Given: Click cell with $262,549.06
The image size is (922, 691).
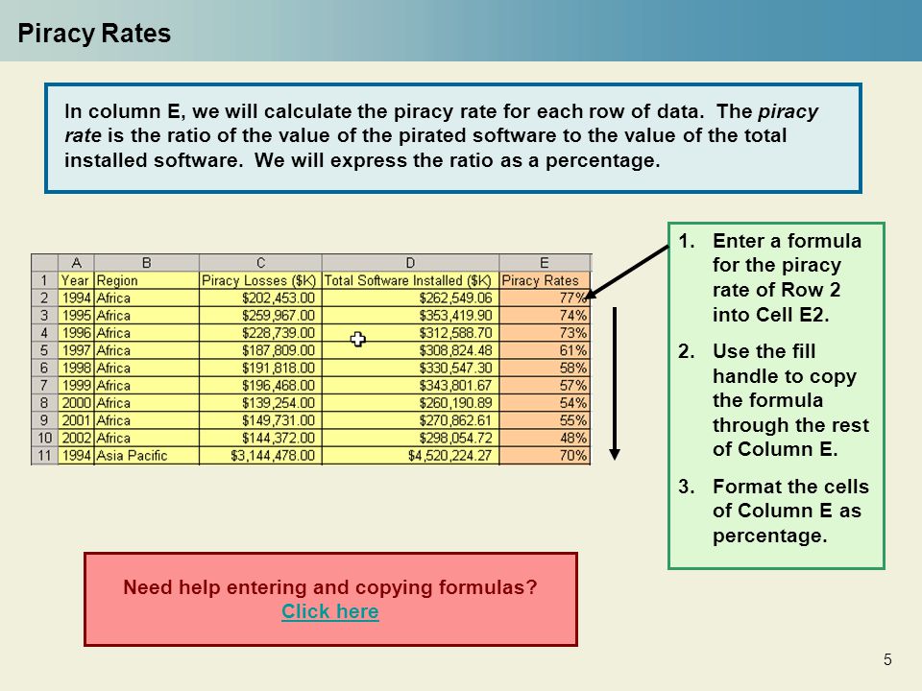Looking at the screenshot, I should (x=410, y=298).
